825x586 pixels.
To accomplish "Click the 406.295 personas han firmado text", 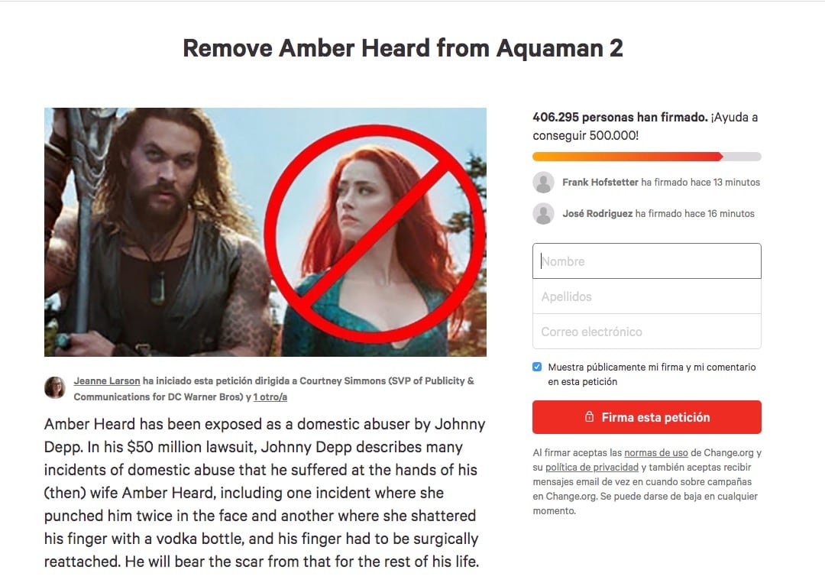I will (620, 118).
